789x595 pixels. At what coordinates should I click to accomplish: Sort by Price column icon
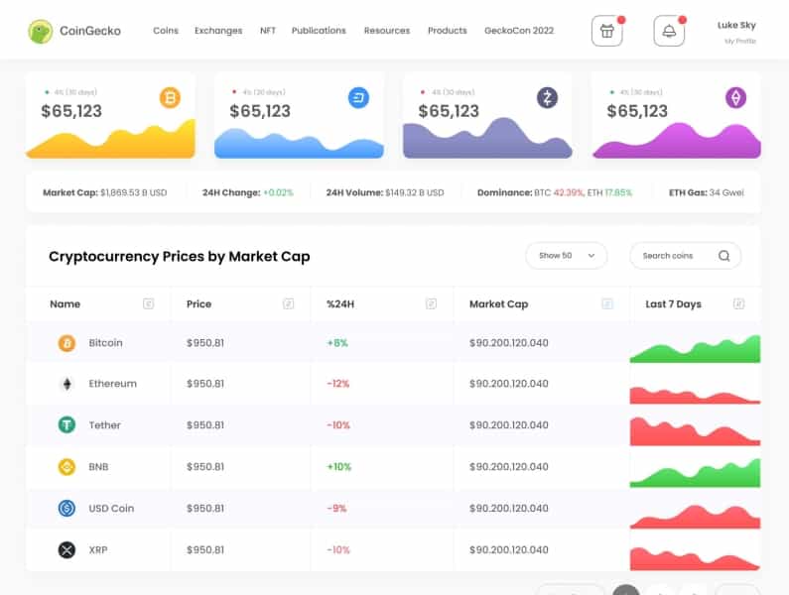point(289,303)
